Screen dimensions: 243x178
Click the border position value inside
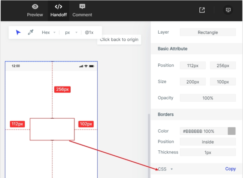(x=208, y=142)
